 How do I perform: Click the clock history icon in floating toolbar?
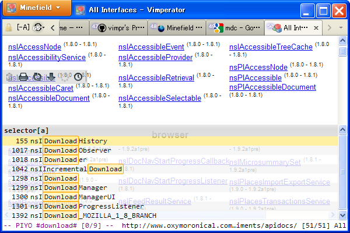coord(78,77)
